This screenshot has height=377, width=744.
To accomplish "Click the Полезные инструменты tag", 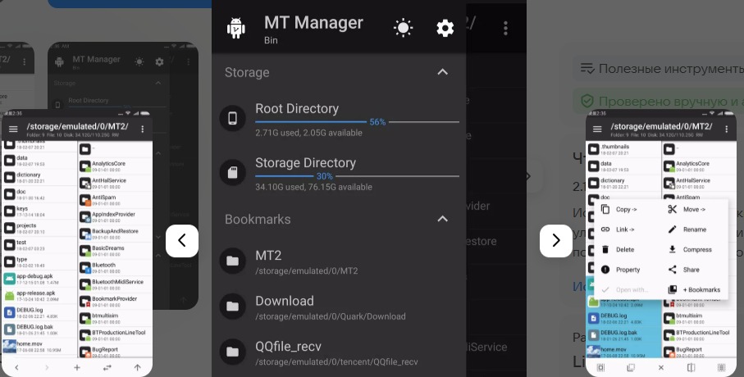I will pyautogui.click(x=658, y=69).
